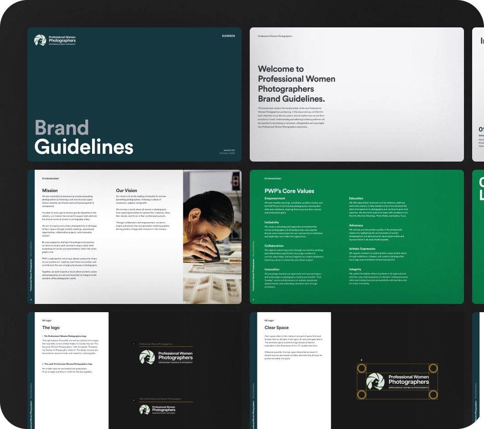Image resolution: width=484 pixels, height=429 pixels.
Task: Click '2. The small Professional Women Photographers logo' subheading
Action: tap(67, 364)
